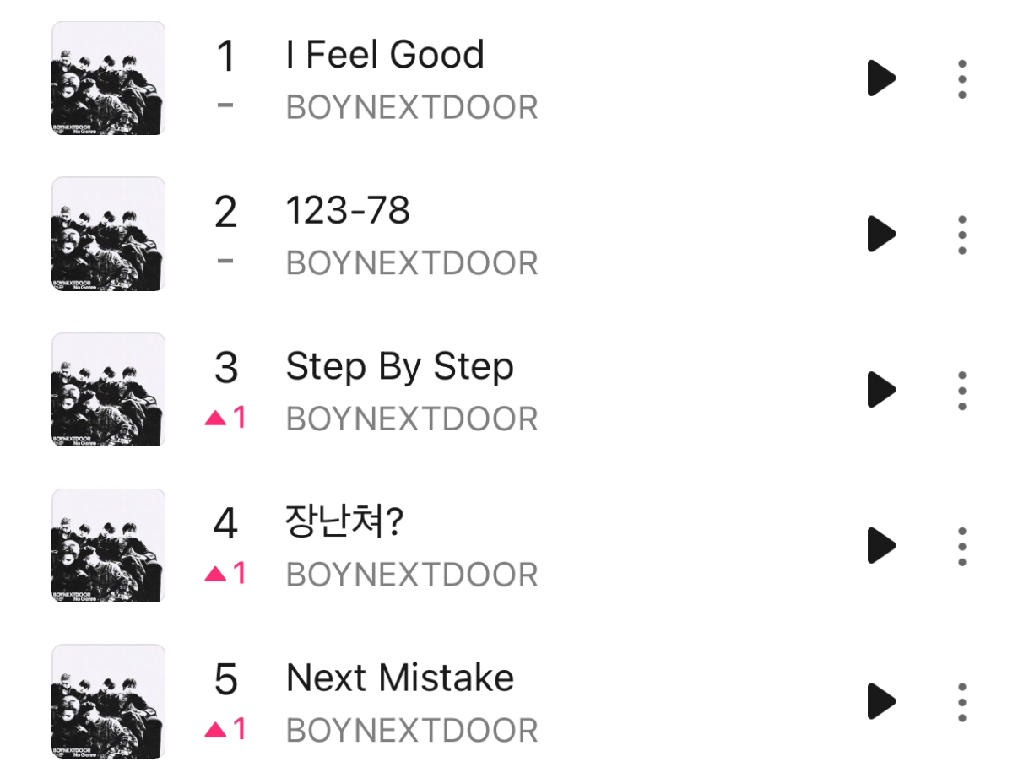The height and width of the screenshot is (778, 1018).
Task: Open more options for Next Mistake
Action: pos(961,702)
